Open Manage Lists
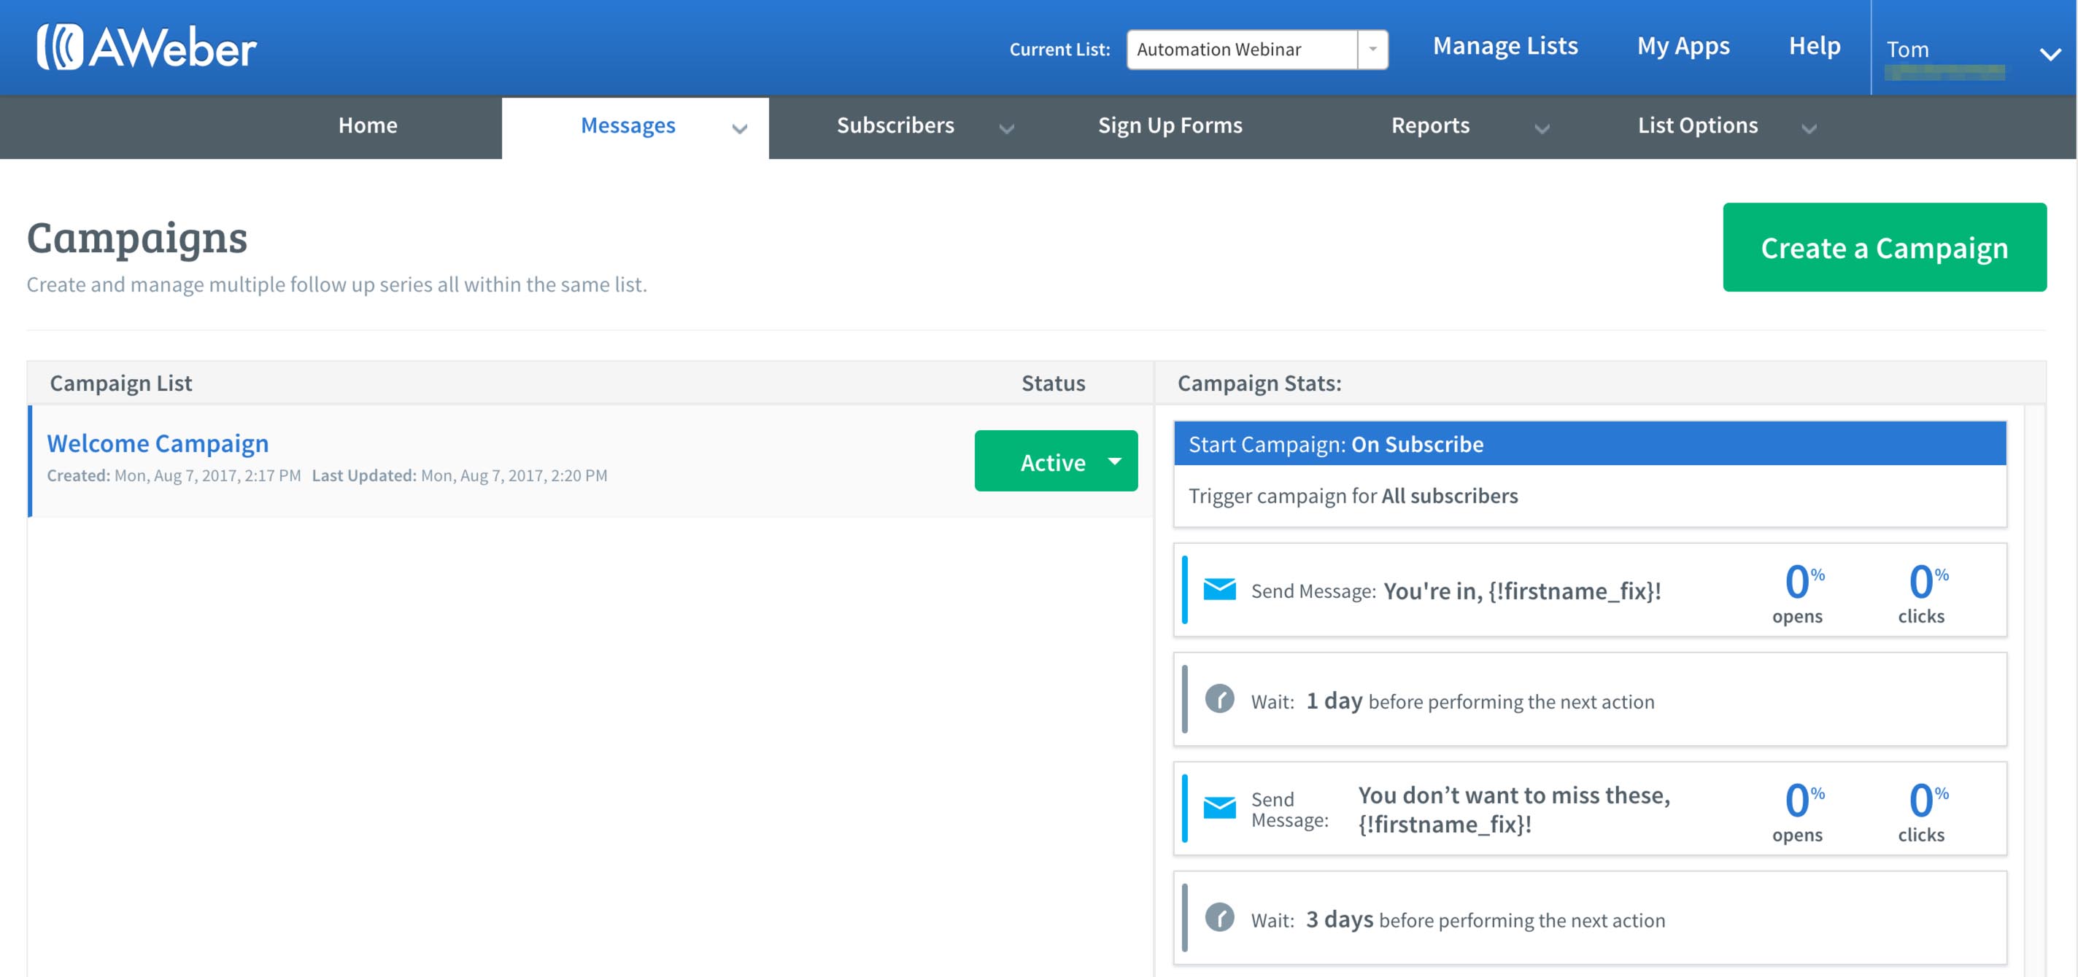Image resolution: width=2078 pixels, height=977 pixels. click(1505, 46)
